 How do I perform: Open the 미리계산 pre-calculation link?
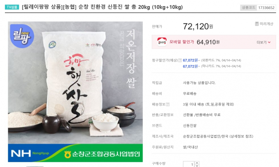click(x=264, y=24)
